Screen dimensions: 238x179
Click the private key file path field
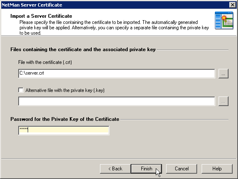[117, 101]
